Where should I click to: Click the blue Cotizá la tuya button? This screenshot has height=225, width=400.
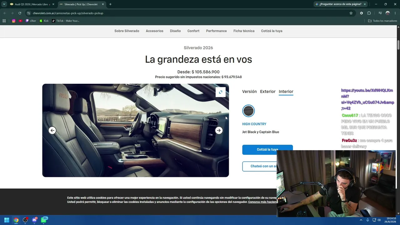click(267, 149)
